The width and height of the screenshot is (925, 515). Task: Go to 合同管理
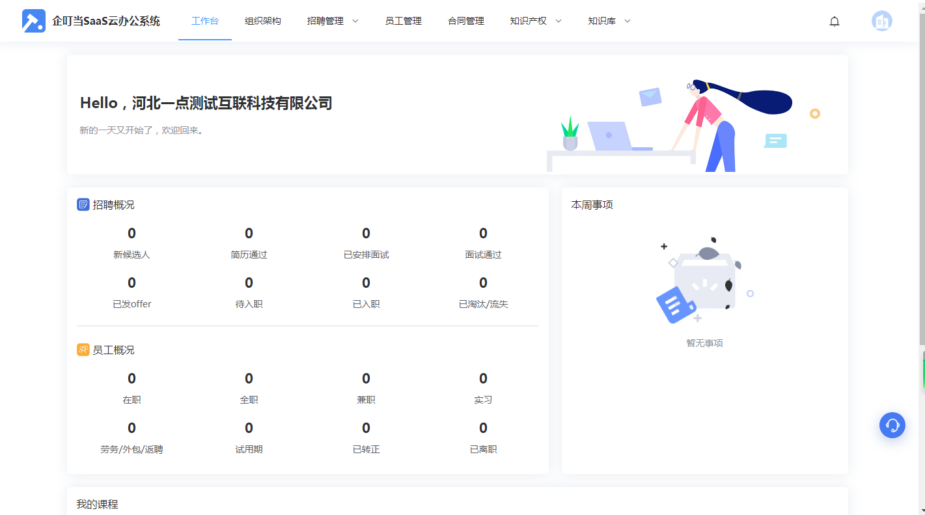pos(466,21)
